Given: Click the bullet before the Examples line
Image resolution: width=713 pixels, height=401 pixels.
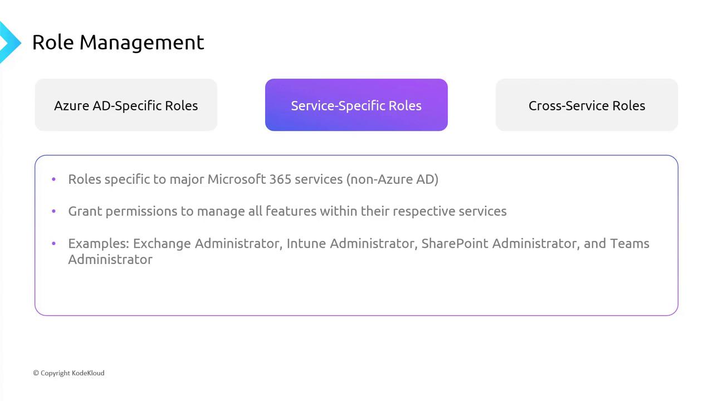Looking at the screenshot, I should 53,243.
